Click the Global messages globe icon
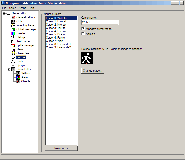 pyautogui.click(x=13, y=29)
